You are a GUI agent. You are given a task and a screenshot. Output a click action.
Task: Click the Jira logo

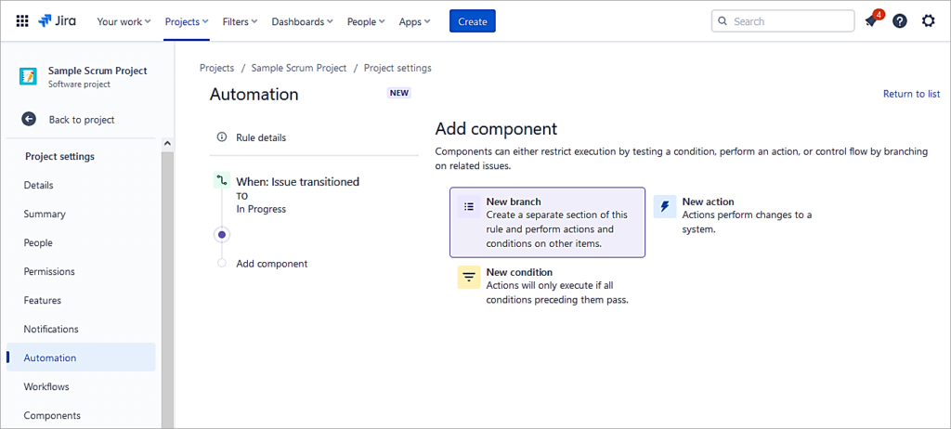point(59,21)
